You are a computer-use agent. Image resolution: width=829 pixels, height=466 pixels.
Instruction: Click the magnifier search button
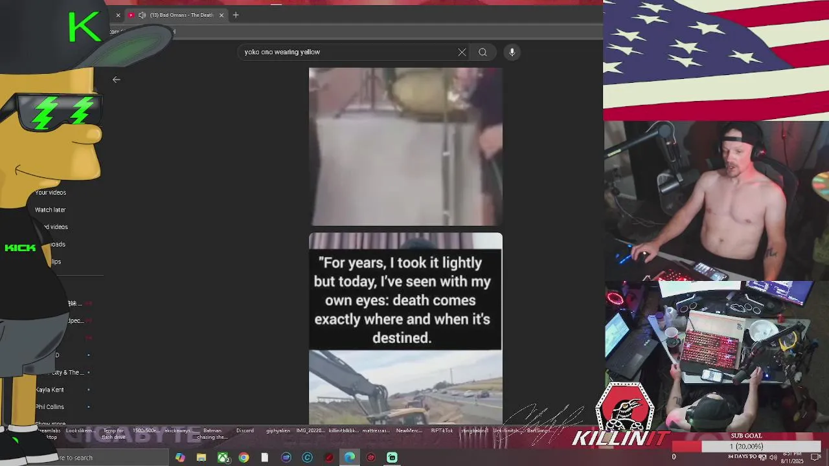pyautogui.click(x=483, y=52)
